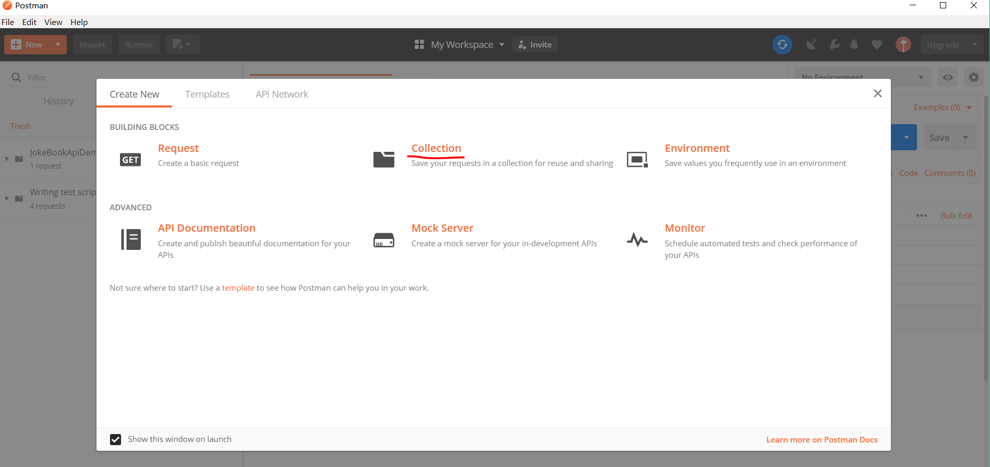
Task: Open Learn more on Postman Docs
Action: pos(822,440)
